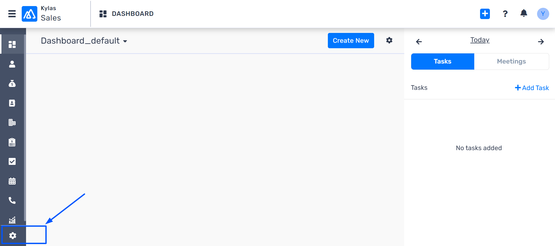Go to previous day with left arrow
Screen dimensions: 555x246
click(x=419, y=42)
